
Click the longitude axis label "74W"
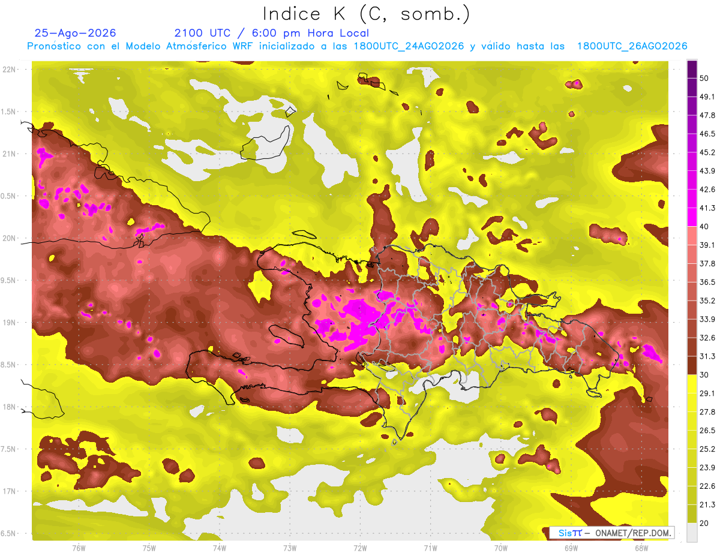[219, 549]
